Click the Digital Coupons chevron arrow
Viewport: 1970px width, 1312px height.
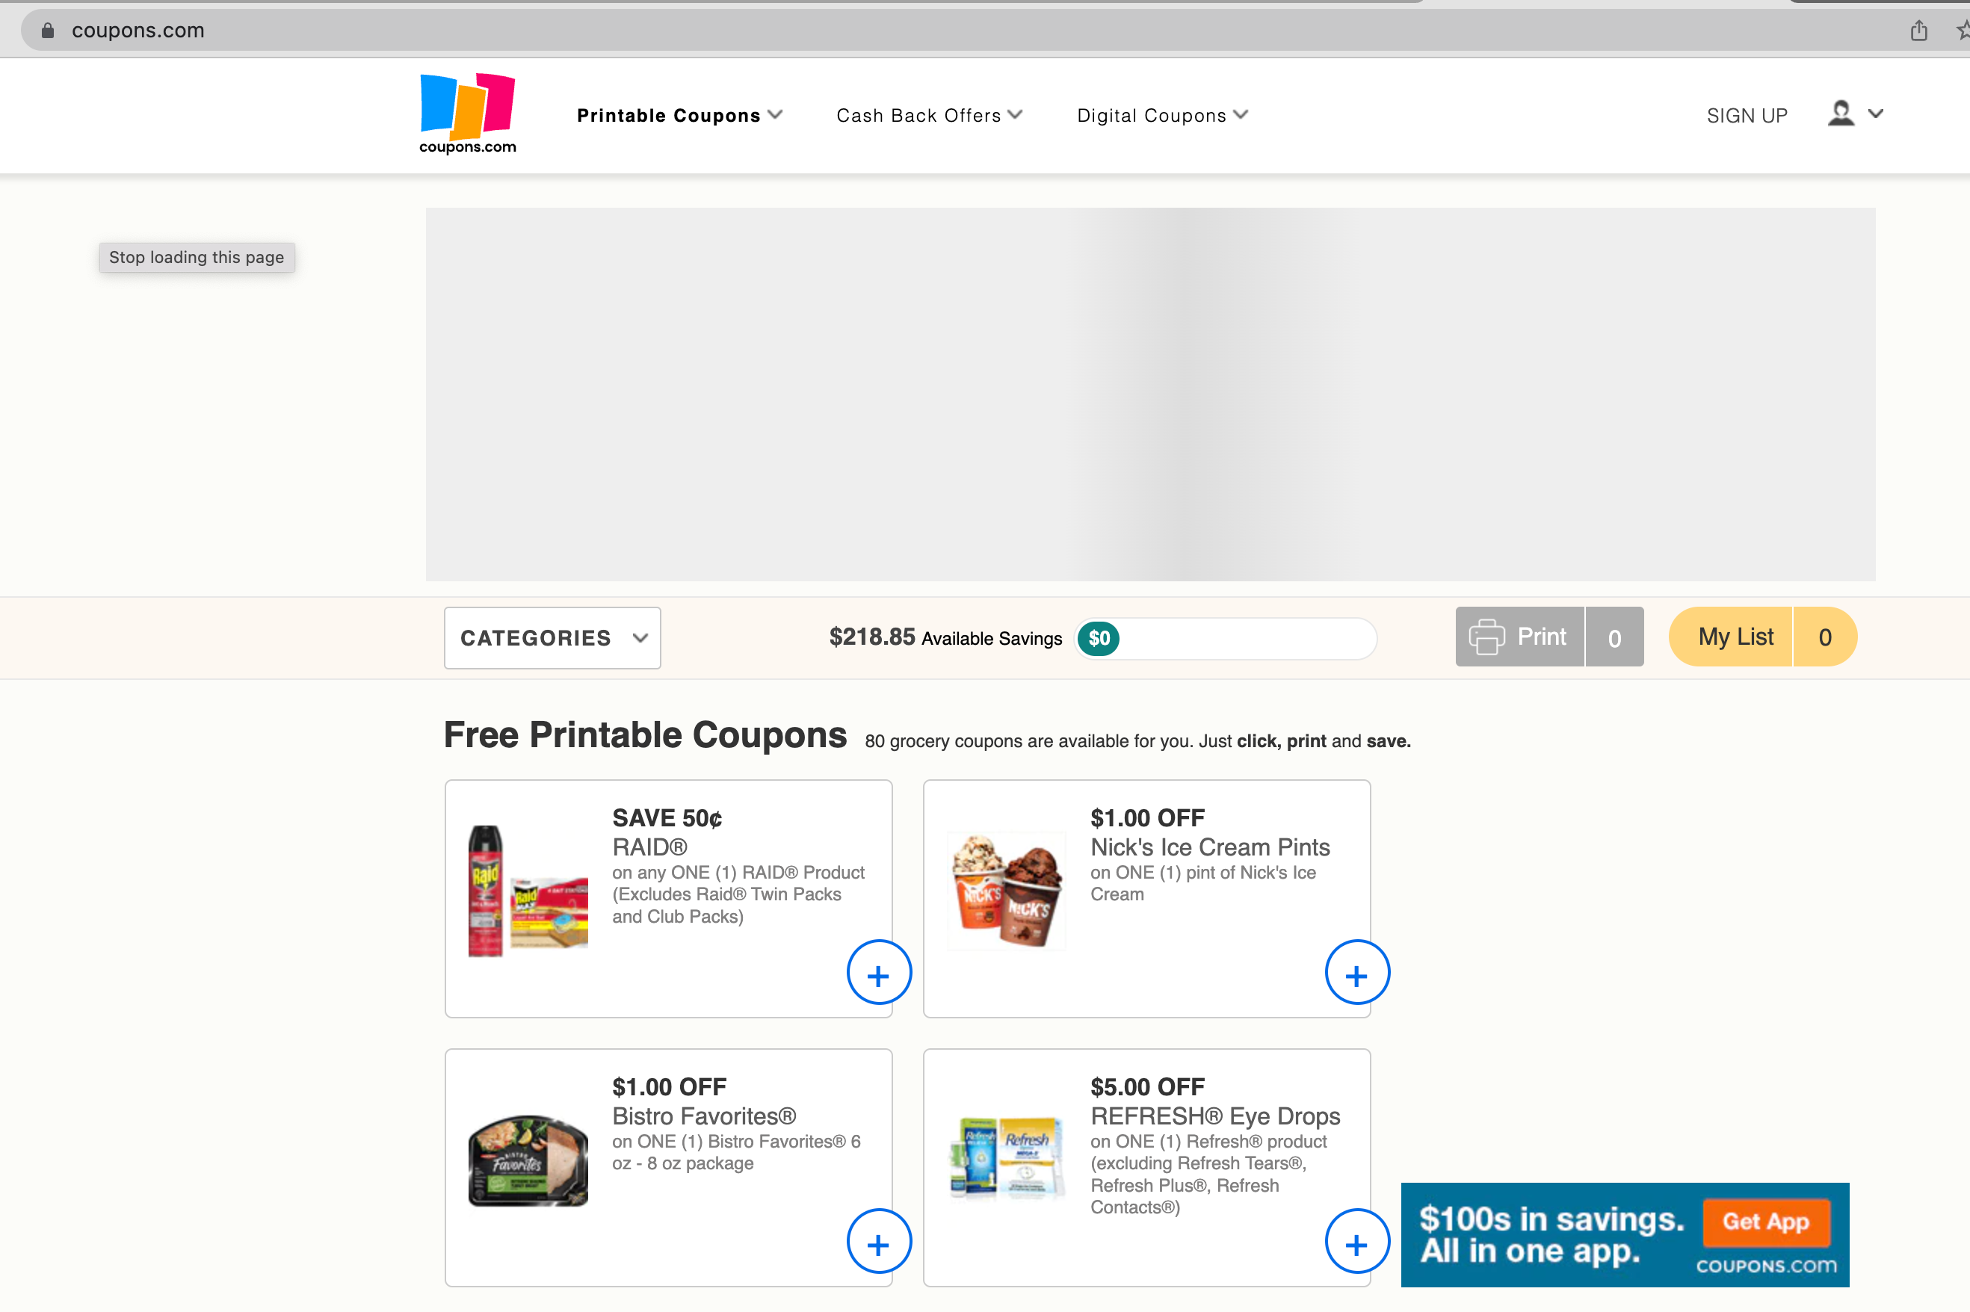[x=1241, y=114]
